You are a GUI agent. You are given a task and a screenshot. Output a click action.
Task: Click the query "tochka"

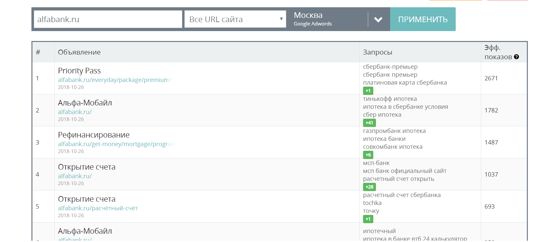pos(372,203)
